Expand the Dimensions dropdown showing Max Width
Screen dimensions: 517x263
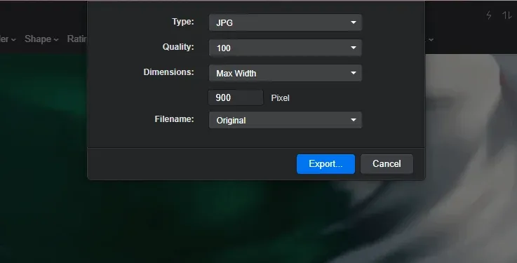coord(286,73)
